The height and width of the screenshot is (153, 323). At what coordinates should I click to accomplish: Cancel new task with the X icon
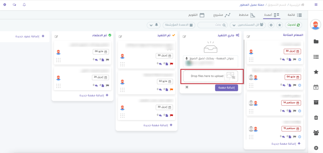[187, 87]
